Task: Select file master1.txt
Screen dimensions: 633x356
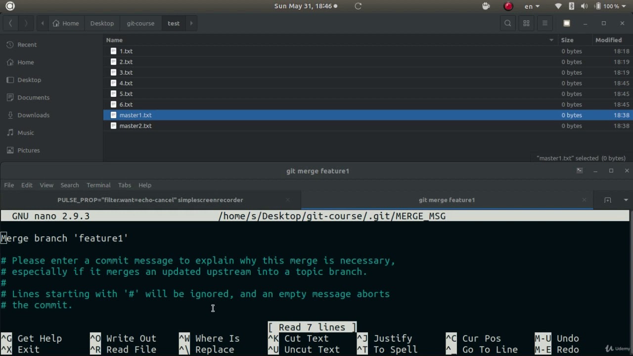Action: coord(368,115)
